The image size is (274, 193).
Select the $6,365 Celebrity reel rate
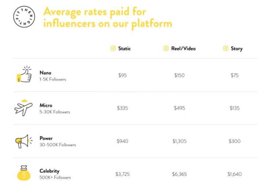pos(180,174)
